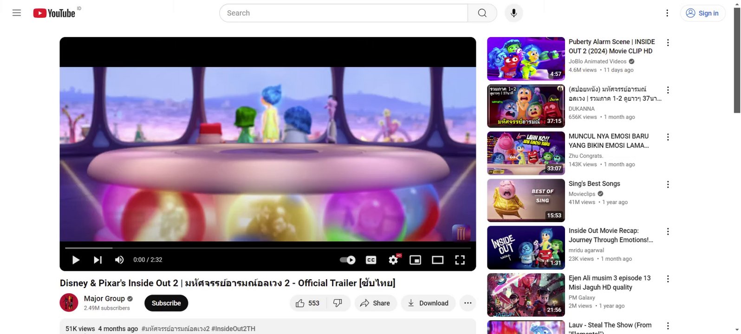Dislike this video
The width and height of the screenshot is (741, 334).
click(x=338, y=303)
